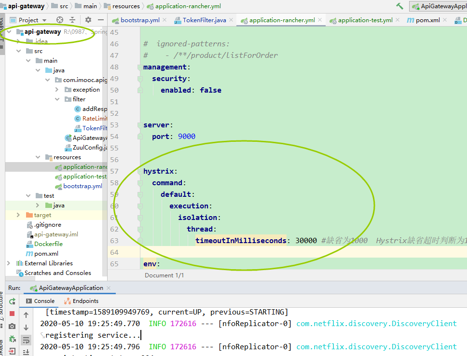
Task: Expand External Libraries node
Action: [9, 263]
